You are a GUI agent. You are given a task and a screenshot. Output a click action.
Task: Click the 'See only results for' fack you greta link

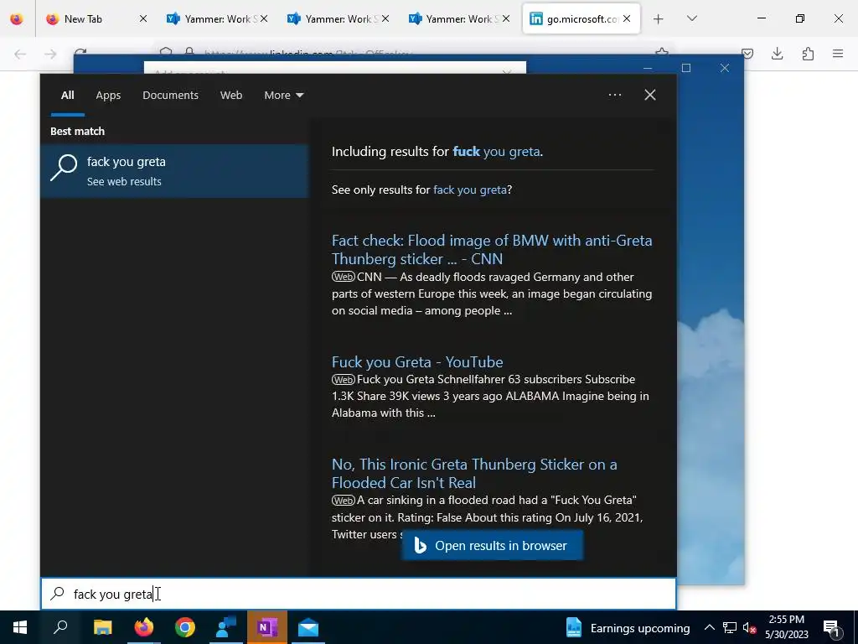coord(469,190)
